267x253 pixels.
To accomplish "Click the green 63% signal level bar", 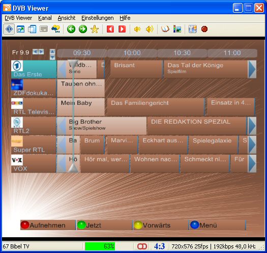I will (100, 246).
